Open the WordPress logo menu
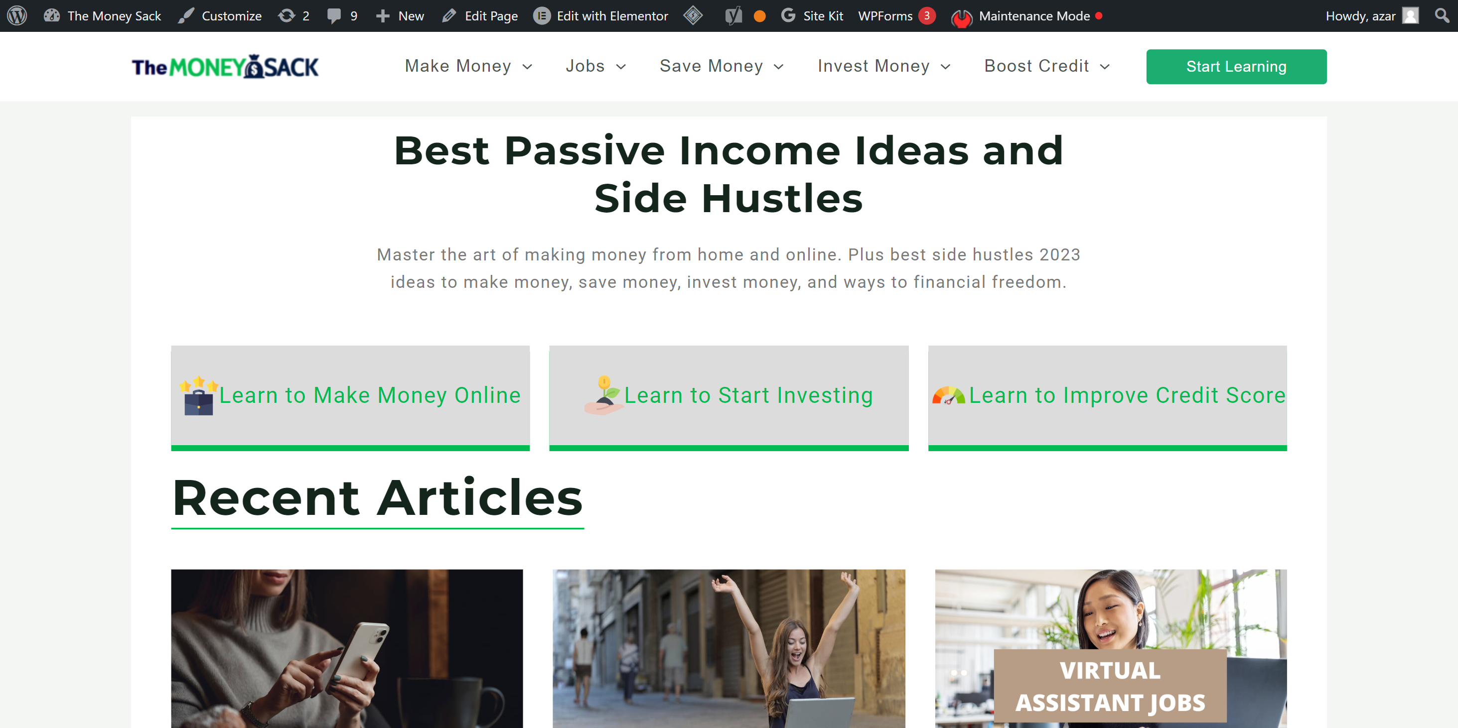The image size is (1458, 728). [17, 15]
